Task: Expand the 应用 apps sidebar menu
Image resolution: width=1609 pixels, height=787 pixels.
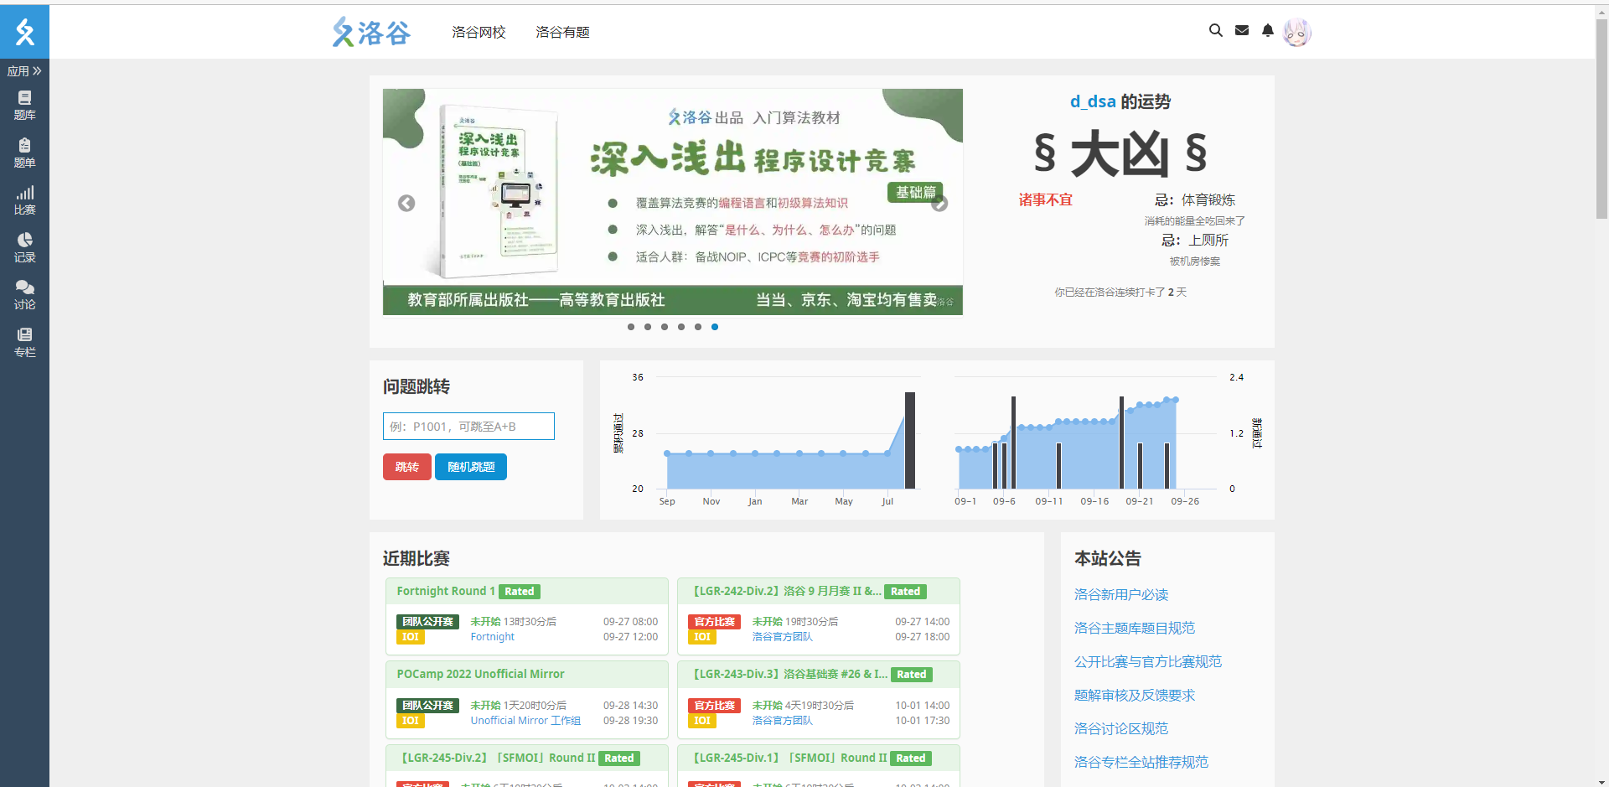Action: (x=24, y=71)
